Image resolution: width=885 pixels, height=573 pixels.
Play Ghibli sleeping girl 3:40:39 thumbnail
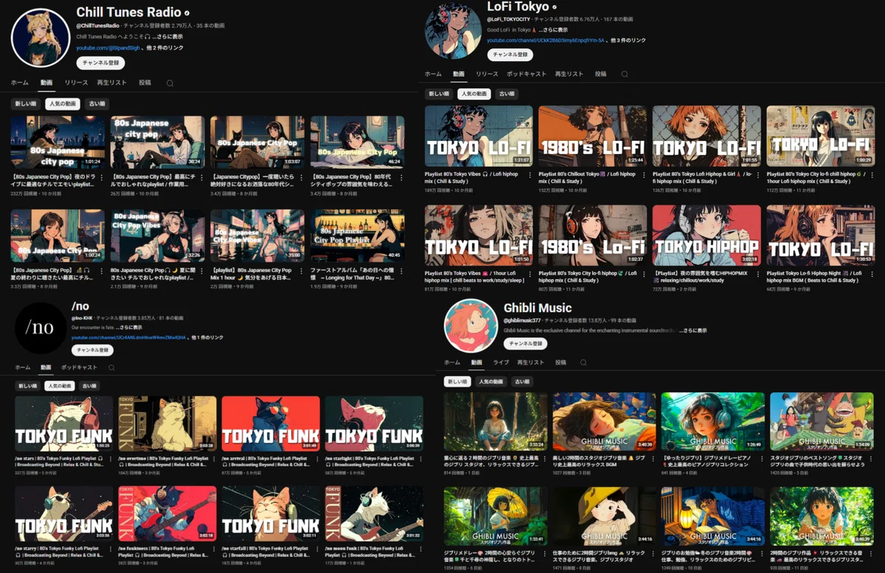[603, 422]
